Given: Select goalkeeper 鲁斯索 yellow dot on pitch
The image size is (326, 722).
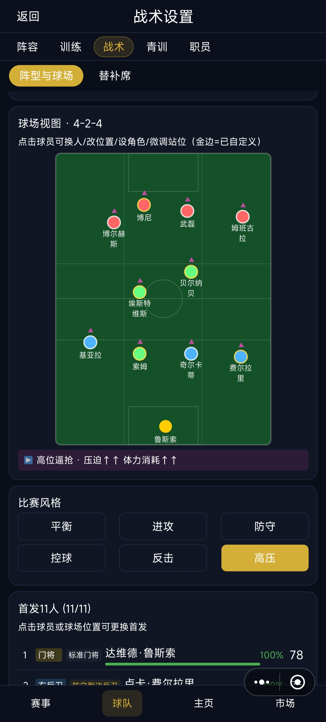Looking at the screenshot, I should pos(165,426).
